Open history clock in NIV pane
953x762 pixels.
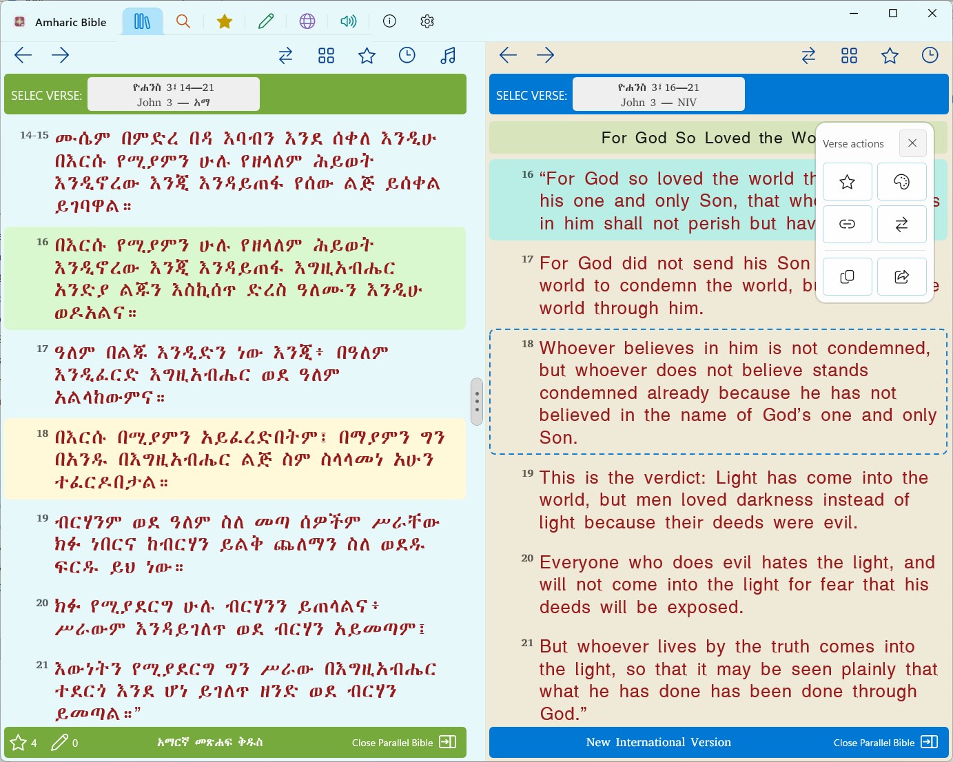[930, 55]
